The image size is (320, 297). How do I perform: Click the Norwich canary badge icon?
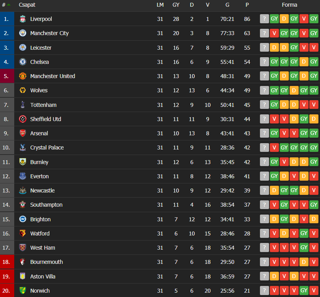click(x=23, y=291)
